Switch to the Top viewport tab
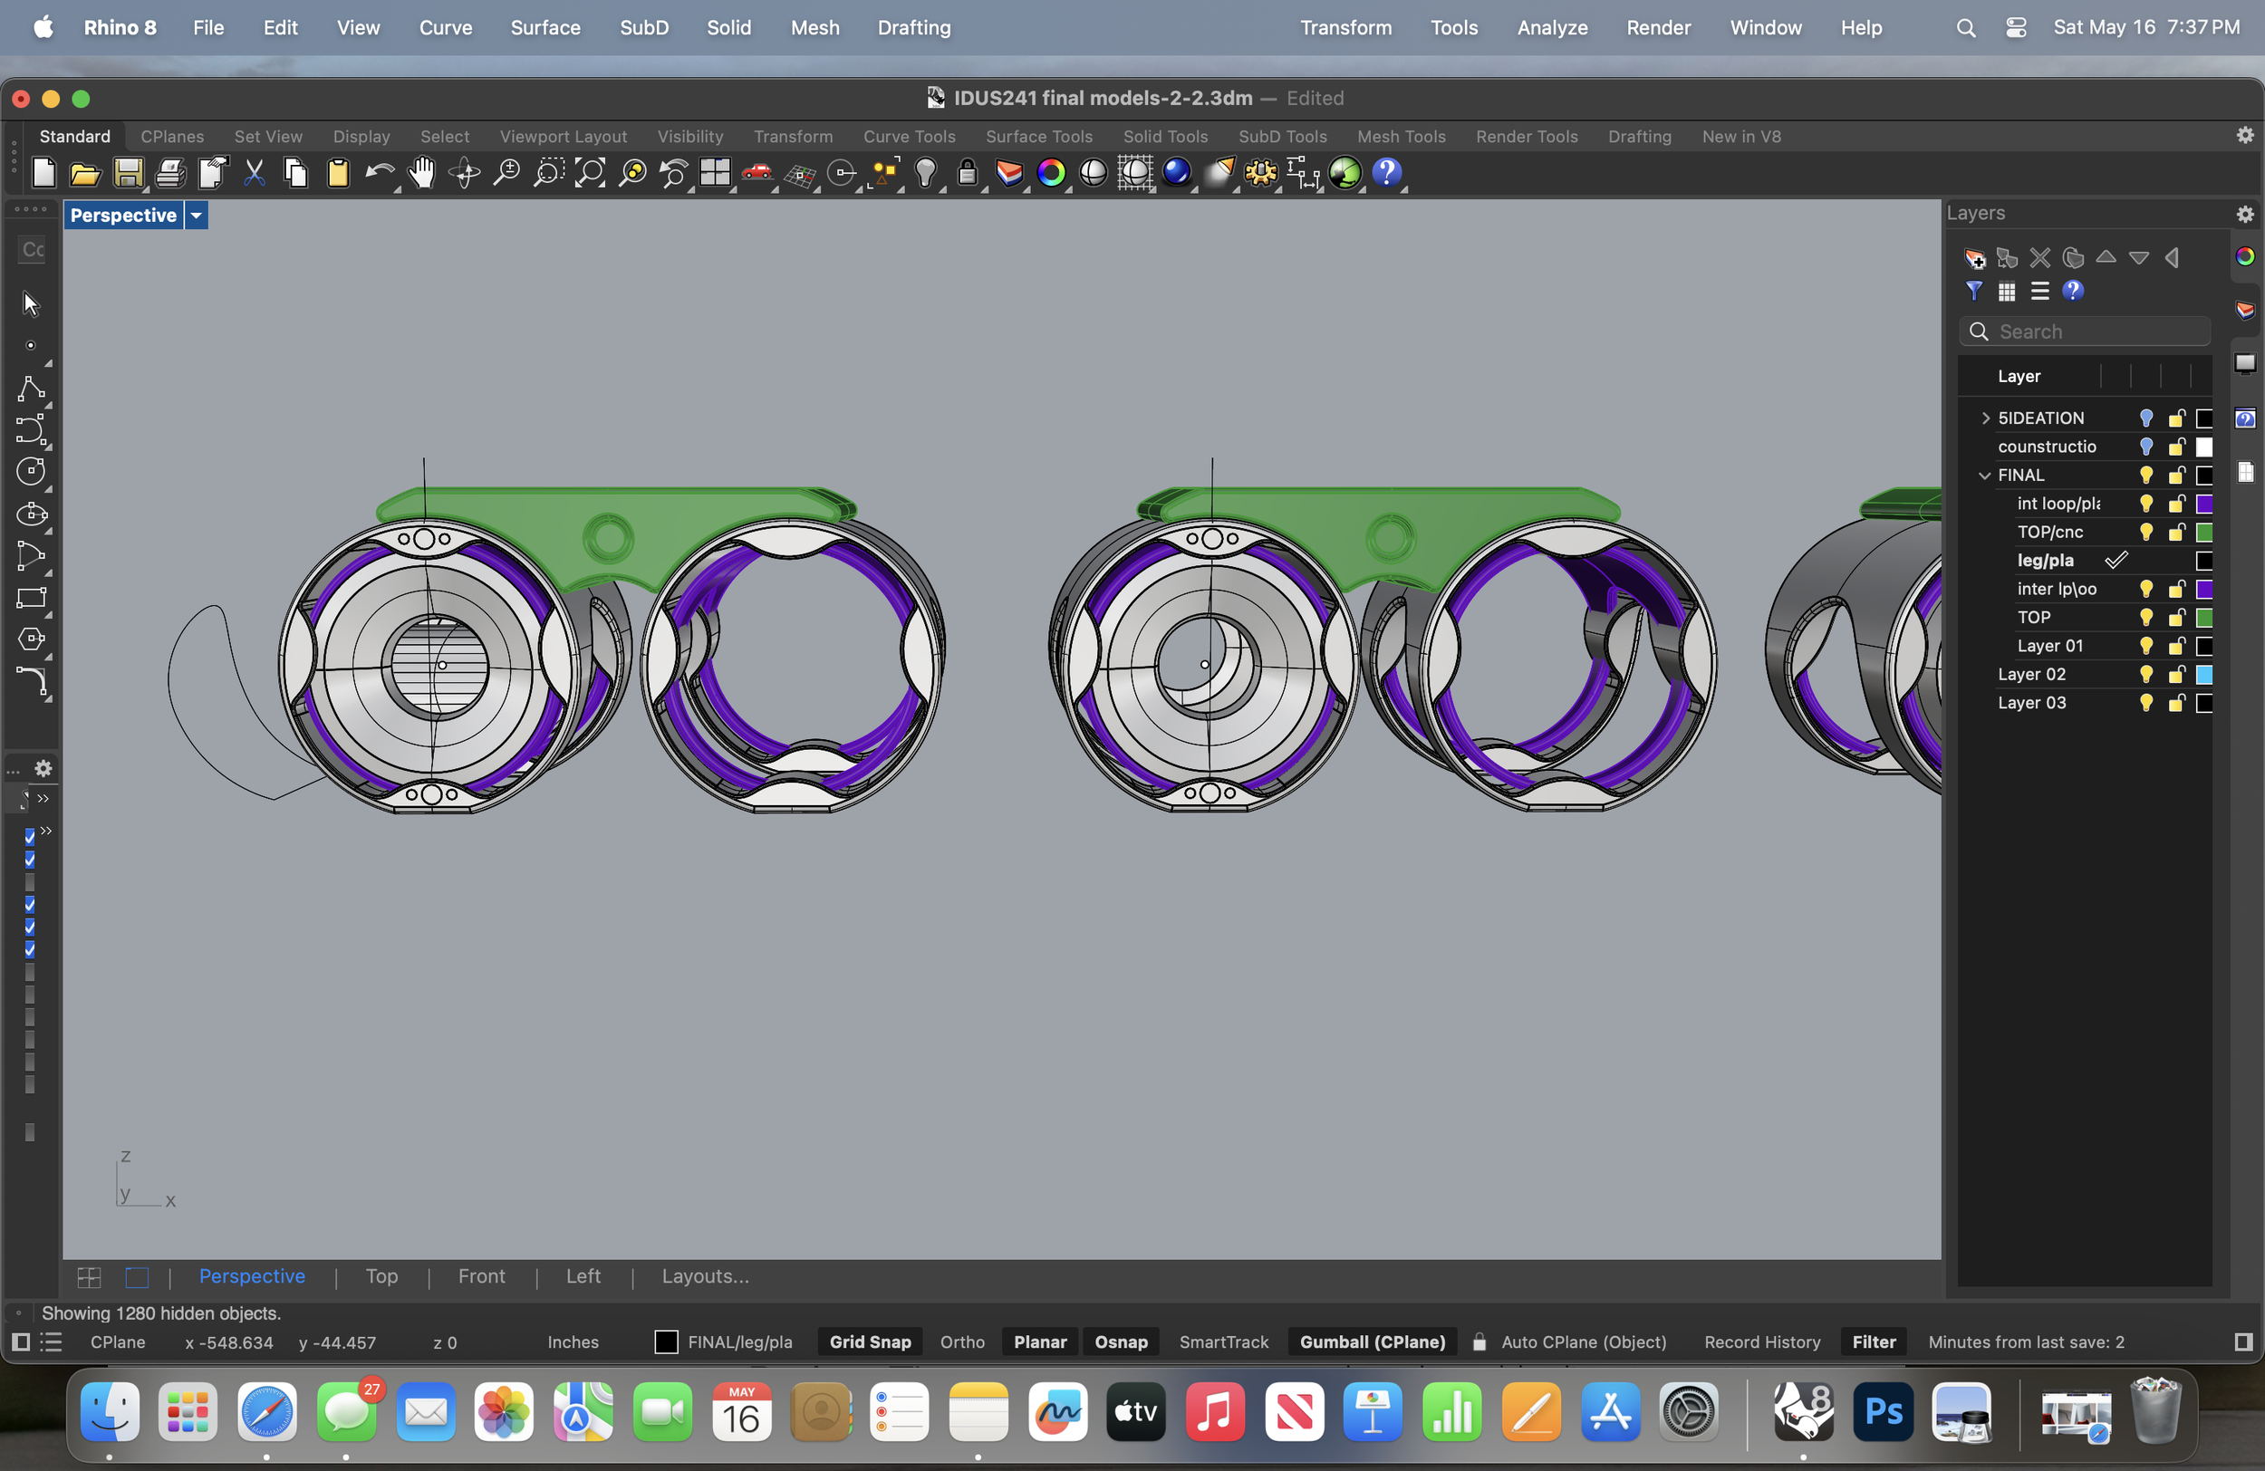 pyautogui.click(x=381, y=1277)
